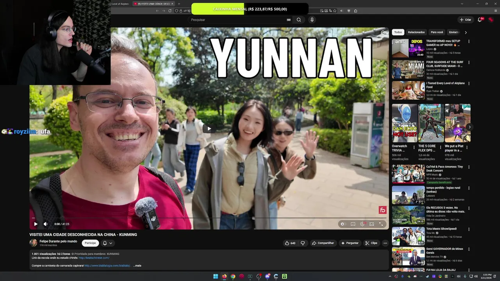Image resolution: width=500 pixels, height=281 pixels.
Task: Toggle the autoplay switch in the player
Action: click(x=343, y=224)
